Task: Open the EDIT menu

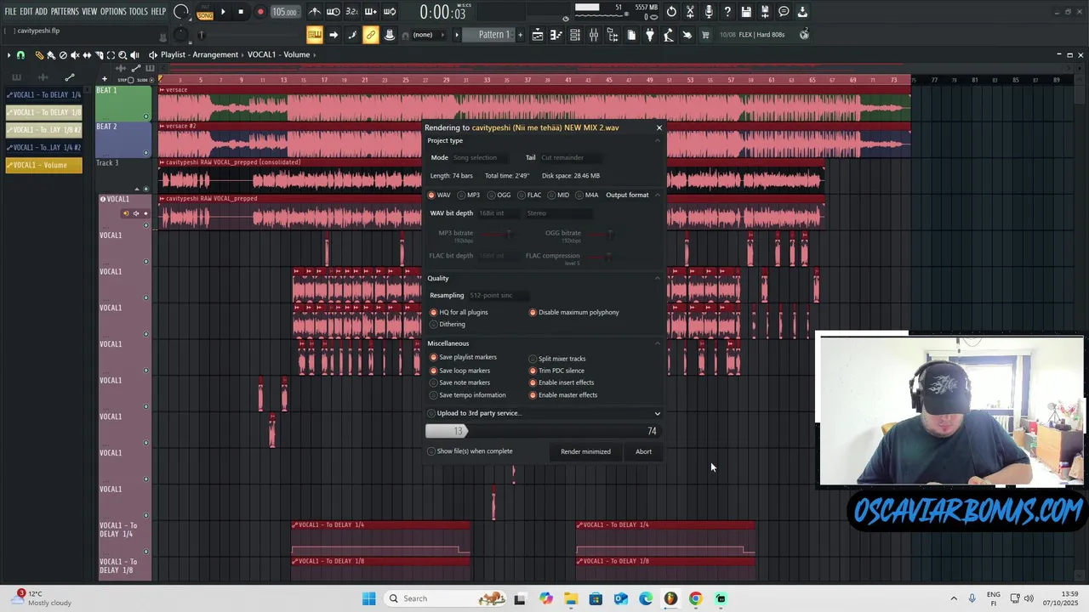Action: (x=26, y=12)
